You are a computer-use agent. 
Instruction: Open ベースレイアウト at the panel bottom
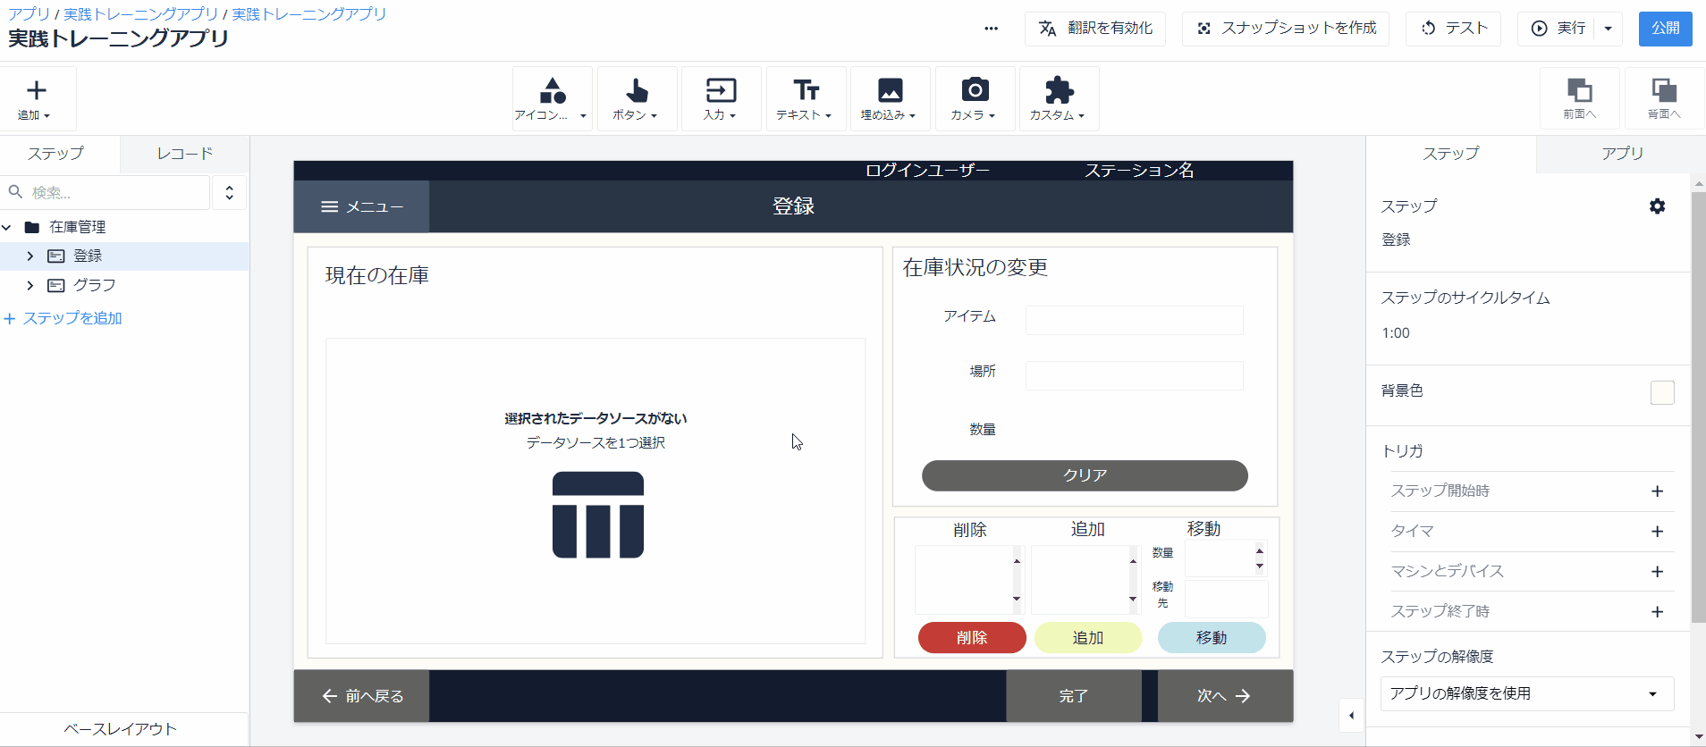121,729
